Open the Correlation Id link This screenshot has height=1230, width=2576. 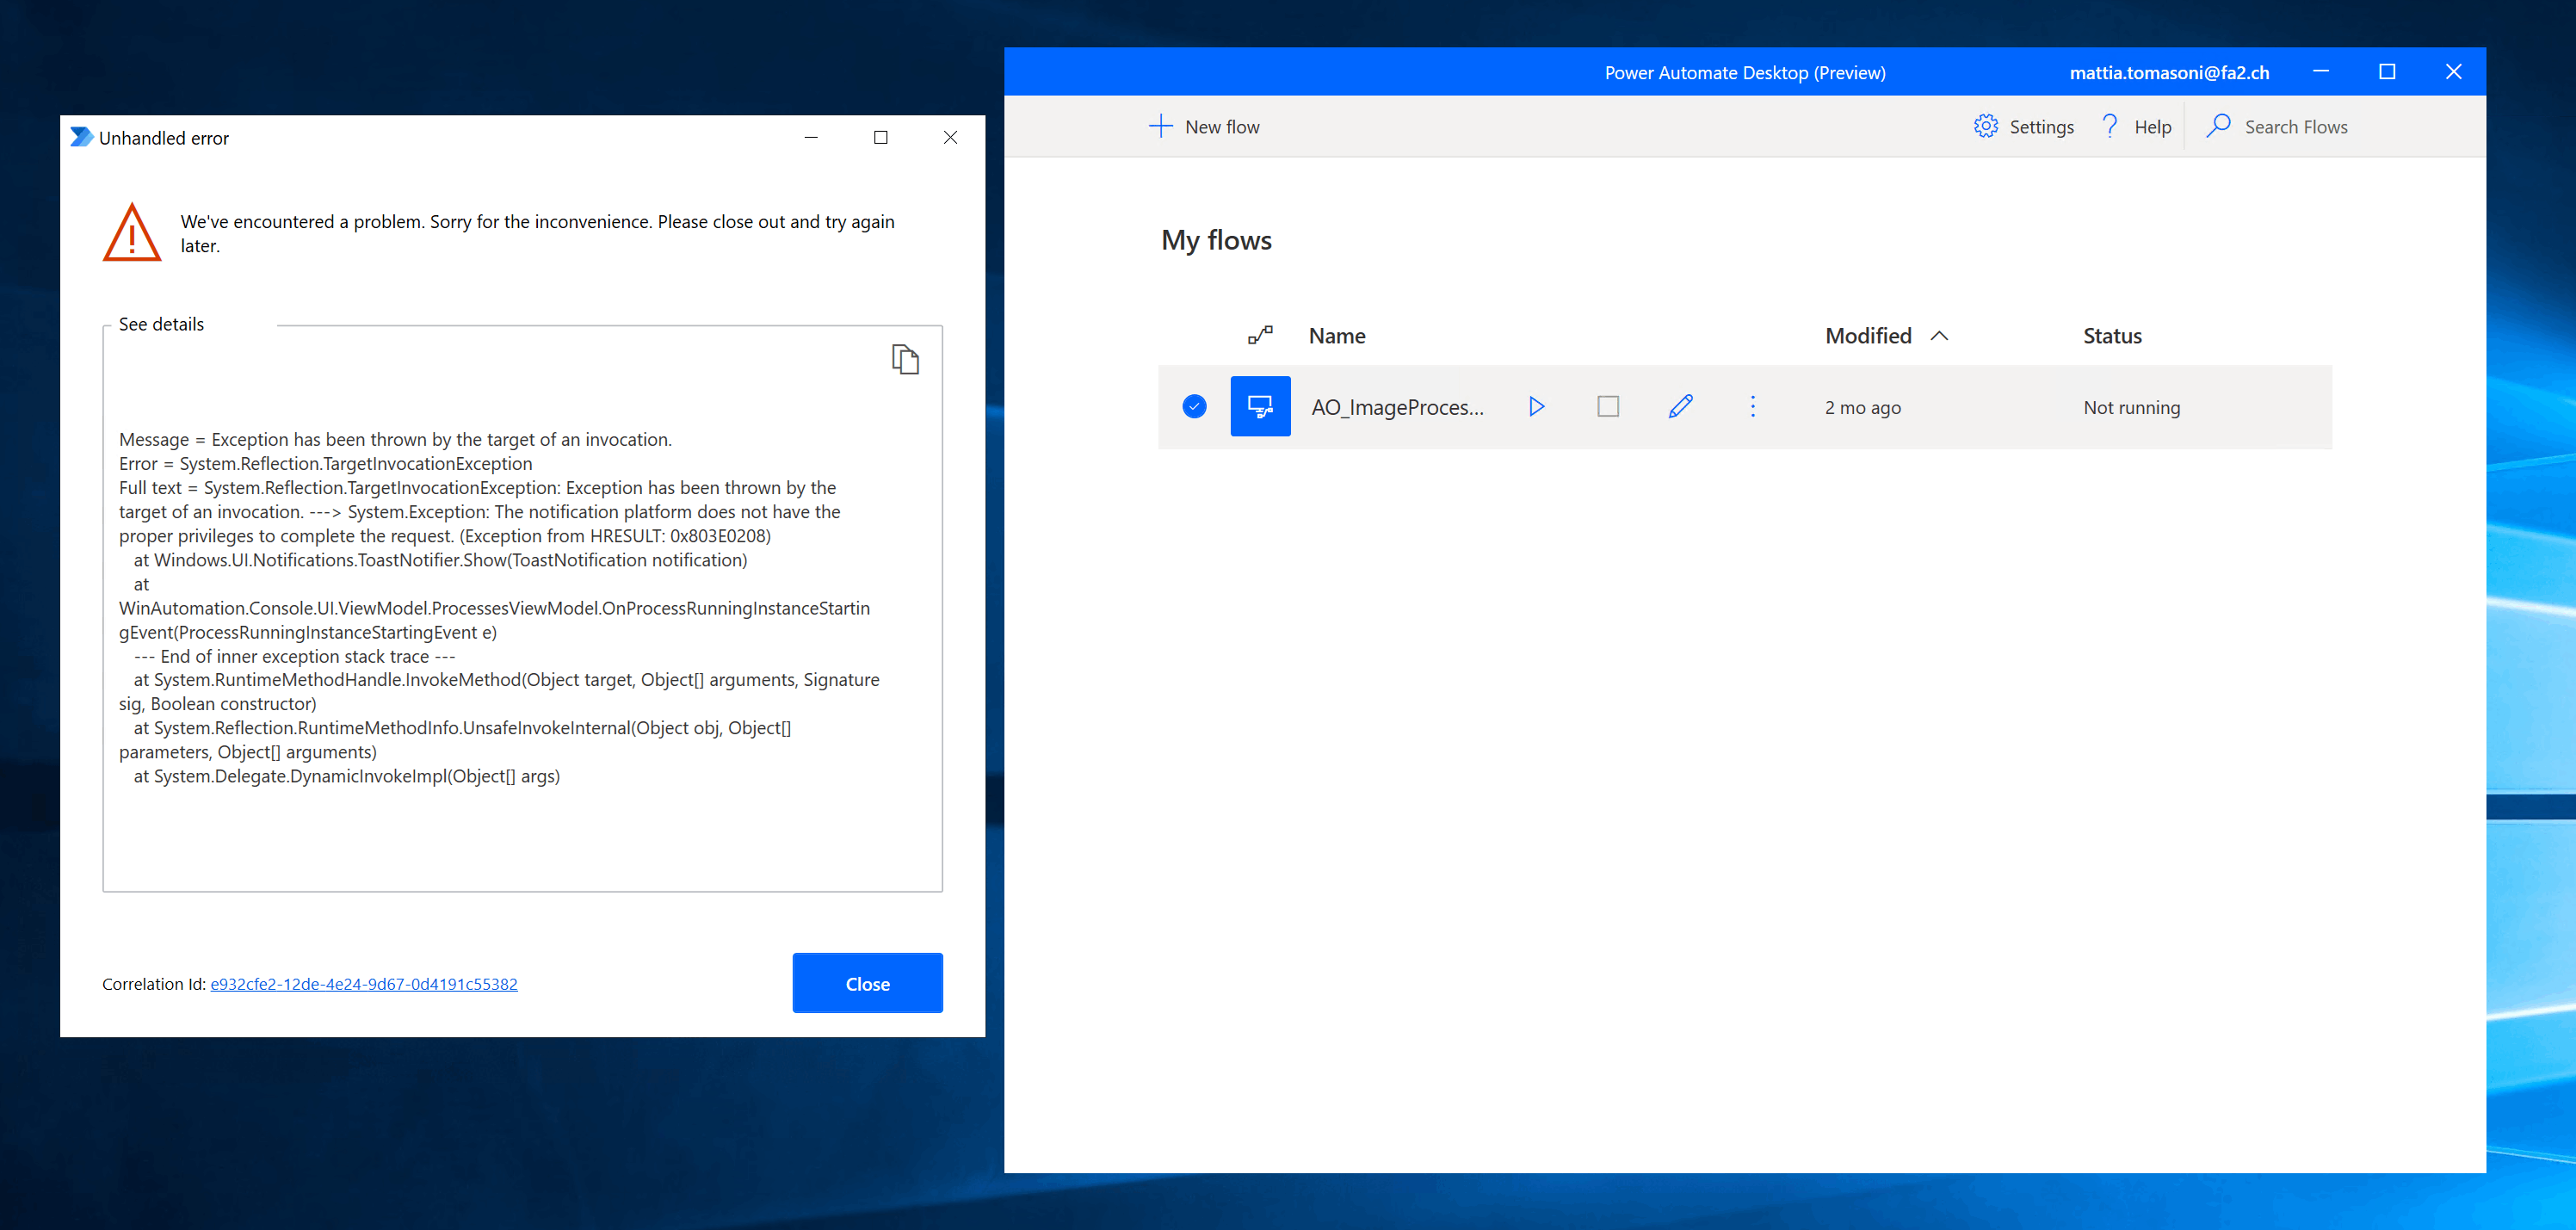(364, 984)
